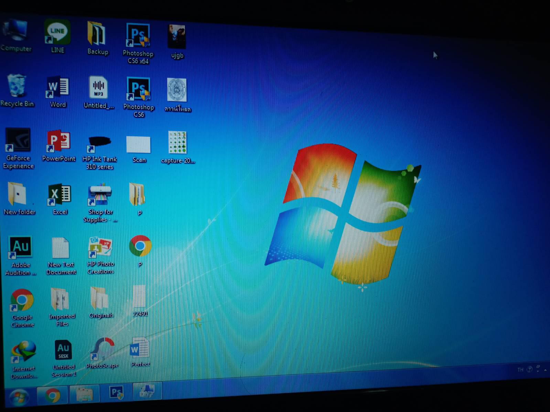Select the Chrome-icon file named p
Viewport: 550px width, 412px height.
pos(140,251)
